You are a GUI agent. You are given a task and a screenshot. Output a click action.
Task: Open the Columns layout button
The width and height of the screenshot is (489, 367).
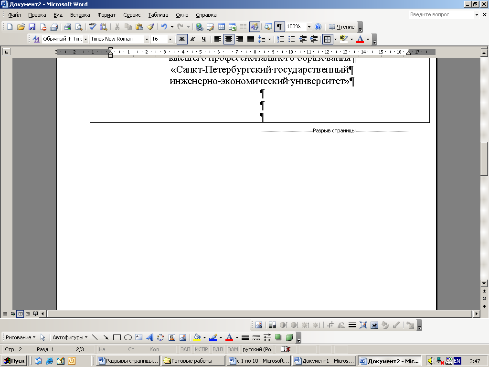point(243,27)
